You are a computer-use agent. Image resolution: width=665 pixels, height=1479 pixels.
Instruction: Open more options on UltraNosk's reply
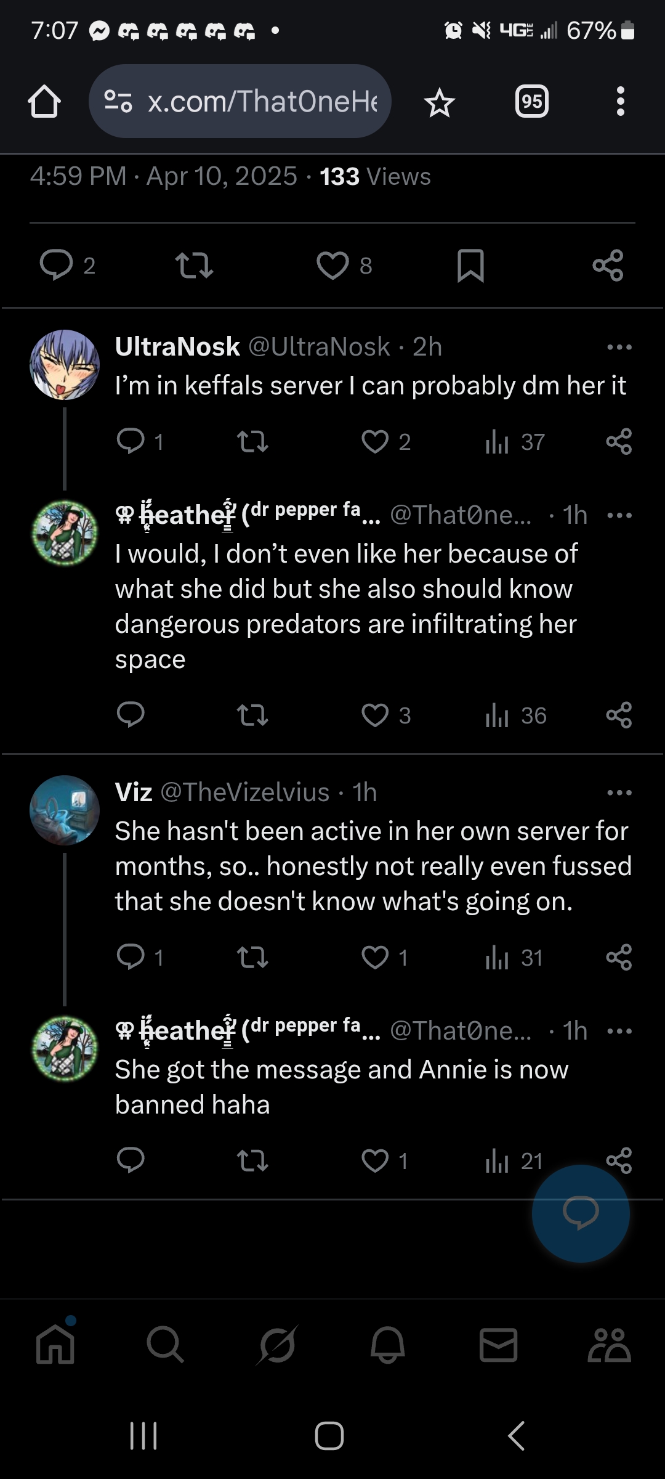[619, 347]
